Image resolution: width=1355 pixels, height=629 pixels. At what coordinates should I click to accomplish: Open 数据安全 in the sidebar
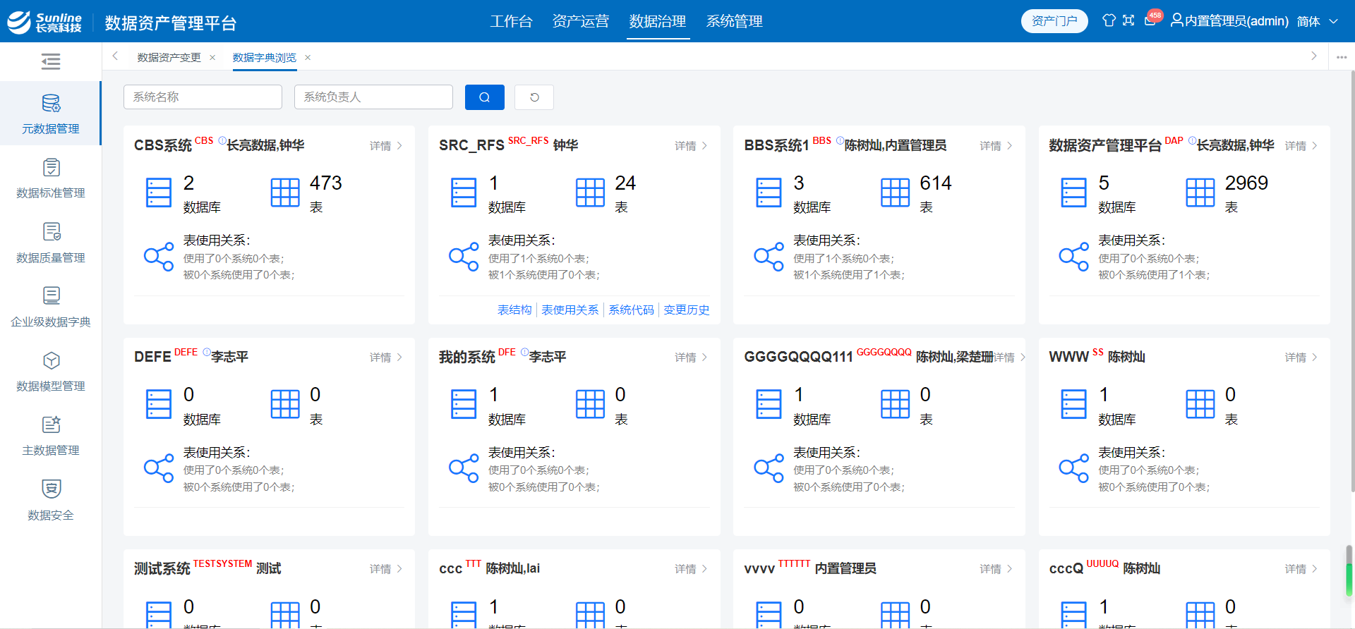coord(50,501)
